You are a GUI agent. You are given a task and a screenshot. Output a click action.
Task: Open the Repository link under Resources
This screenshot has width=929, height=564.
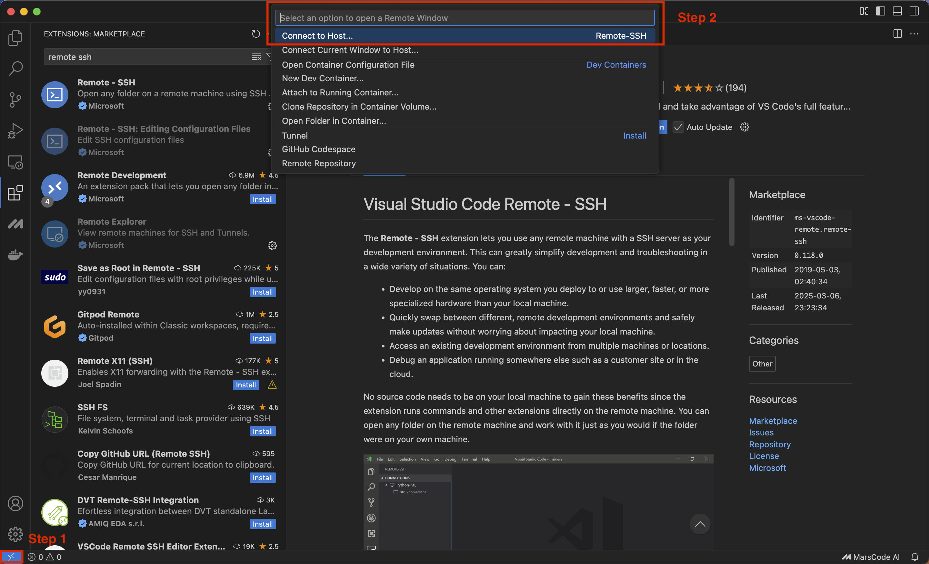click(x=770, y=444)
